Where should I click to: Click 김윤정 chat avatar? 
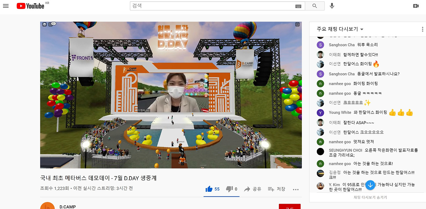click(320, 173)
